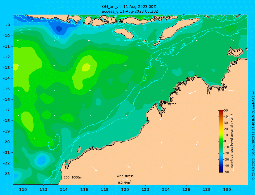
Task: Click longitude axis label 130
Action: click(227, 189)
